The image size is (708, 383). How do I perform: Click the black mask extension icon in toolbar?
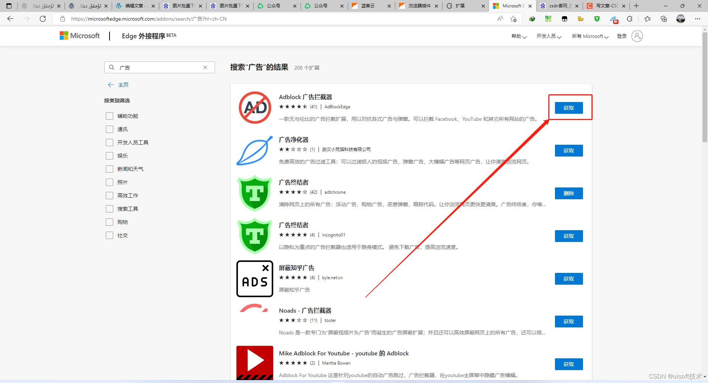click(x=565, y=19)
